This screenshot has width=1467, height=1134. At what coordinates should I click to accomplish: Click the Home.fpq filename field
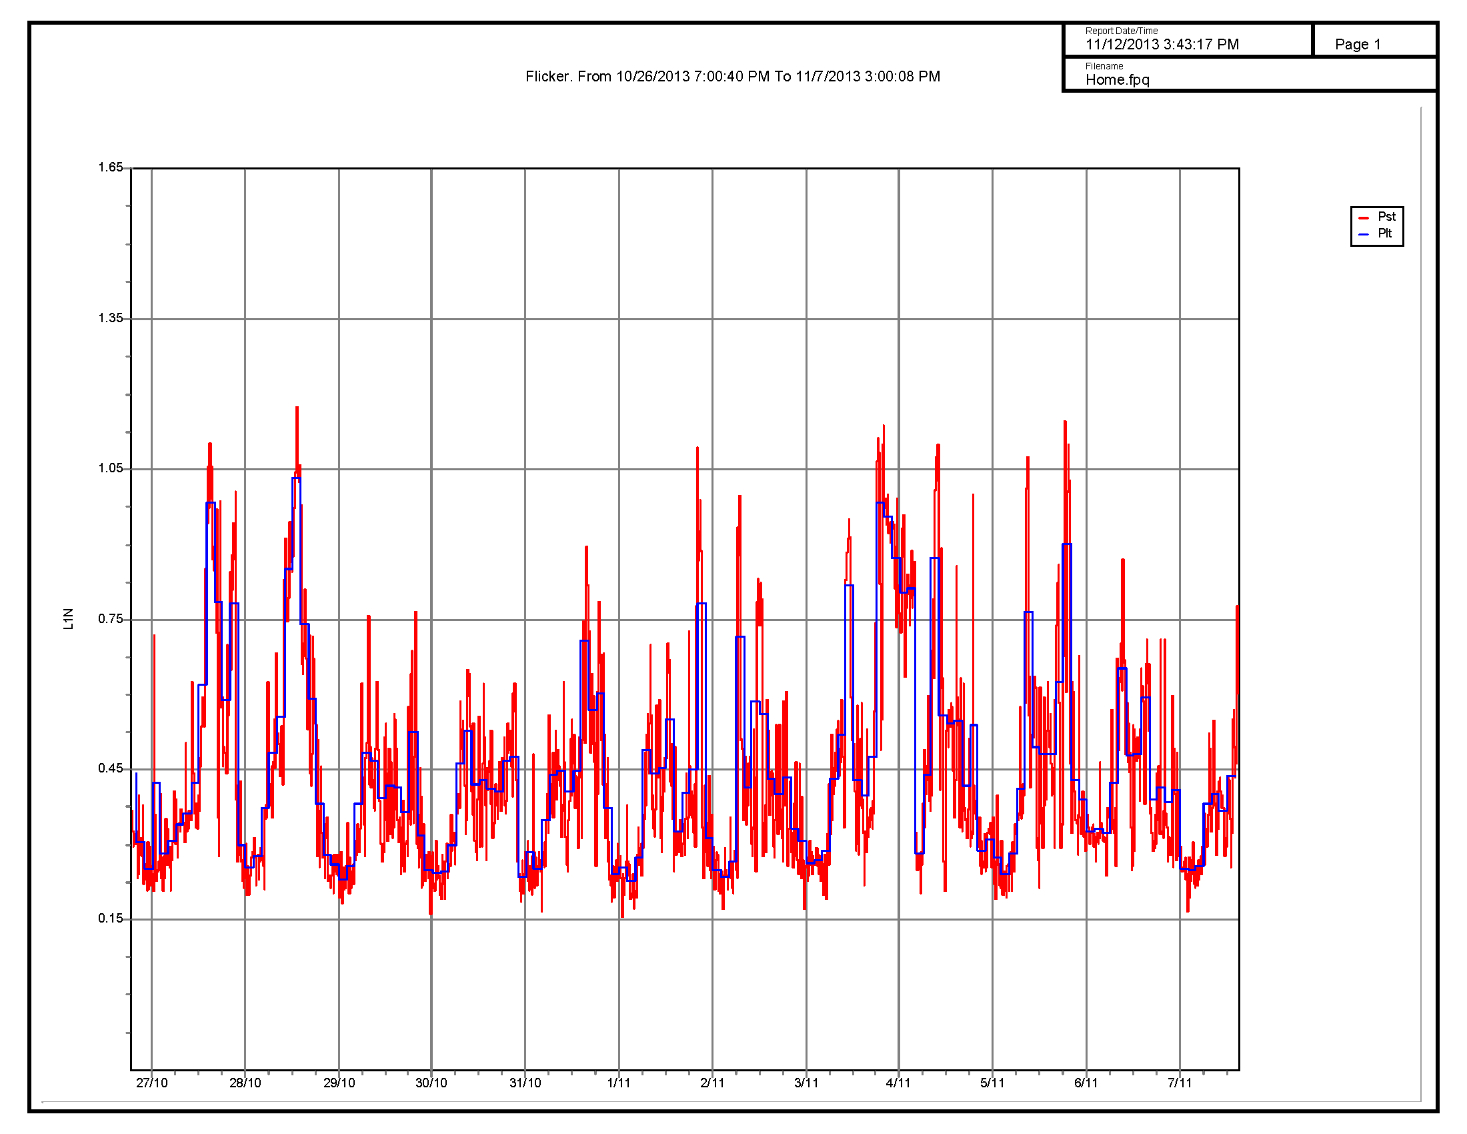click(x=1117, y=80)
